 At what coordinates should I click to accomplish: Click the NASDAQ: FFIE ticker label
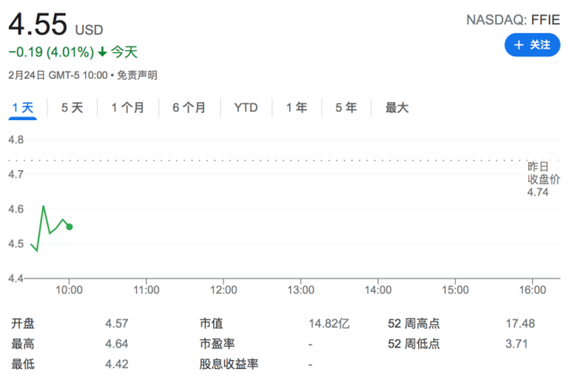[513, 20]
